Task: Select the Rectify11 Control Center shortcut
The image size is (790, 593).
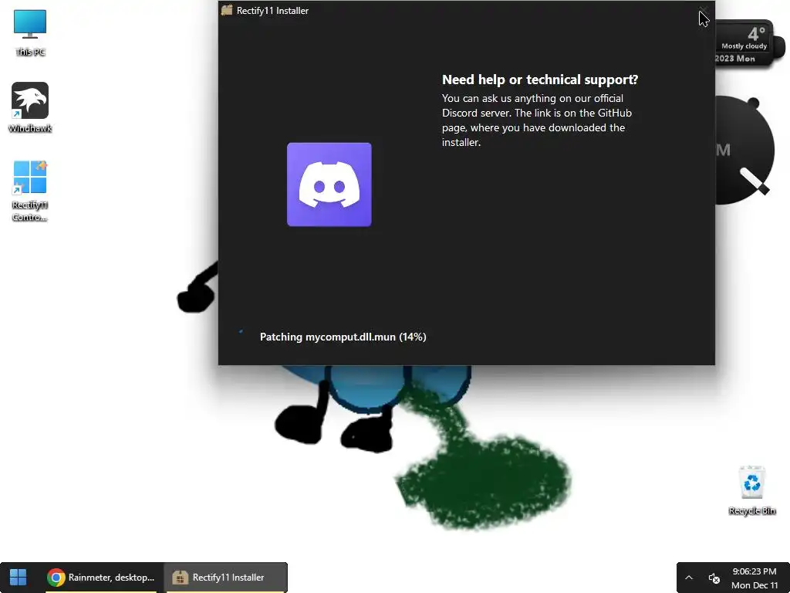Action: (30, 191)
